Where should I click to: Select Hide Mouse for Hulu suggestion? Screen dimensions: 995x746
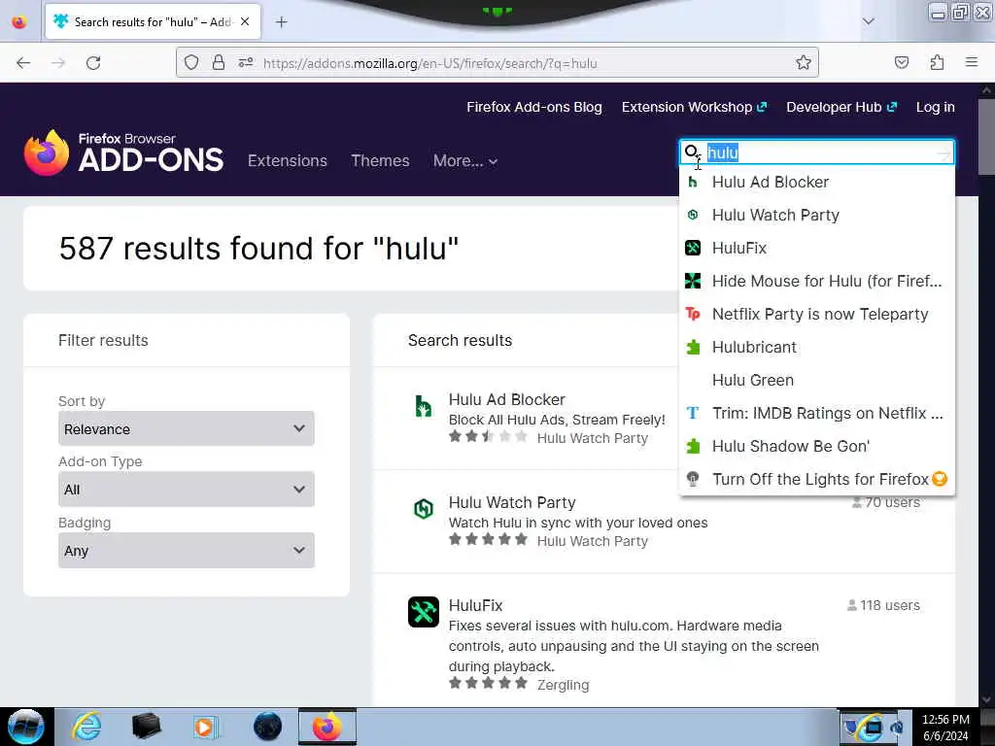tap(816, 281)
